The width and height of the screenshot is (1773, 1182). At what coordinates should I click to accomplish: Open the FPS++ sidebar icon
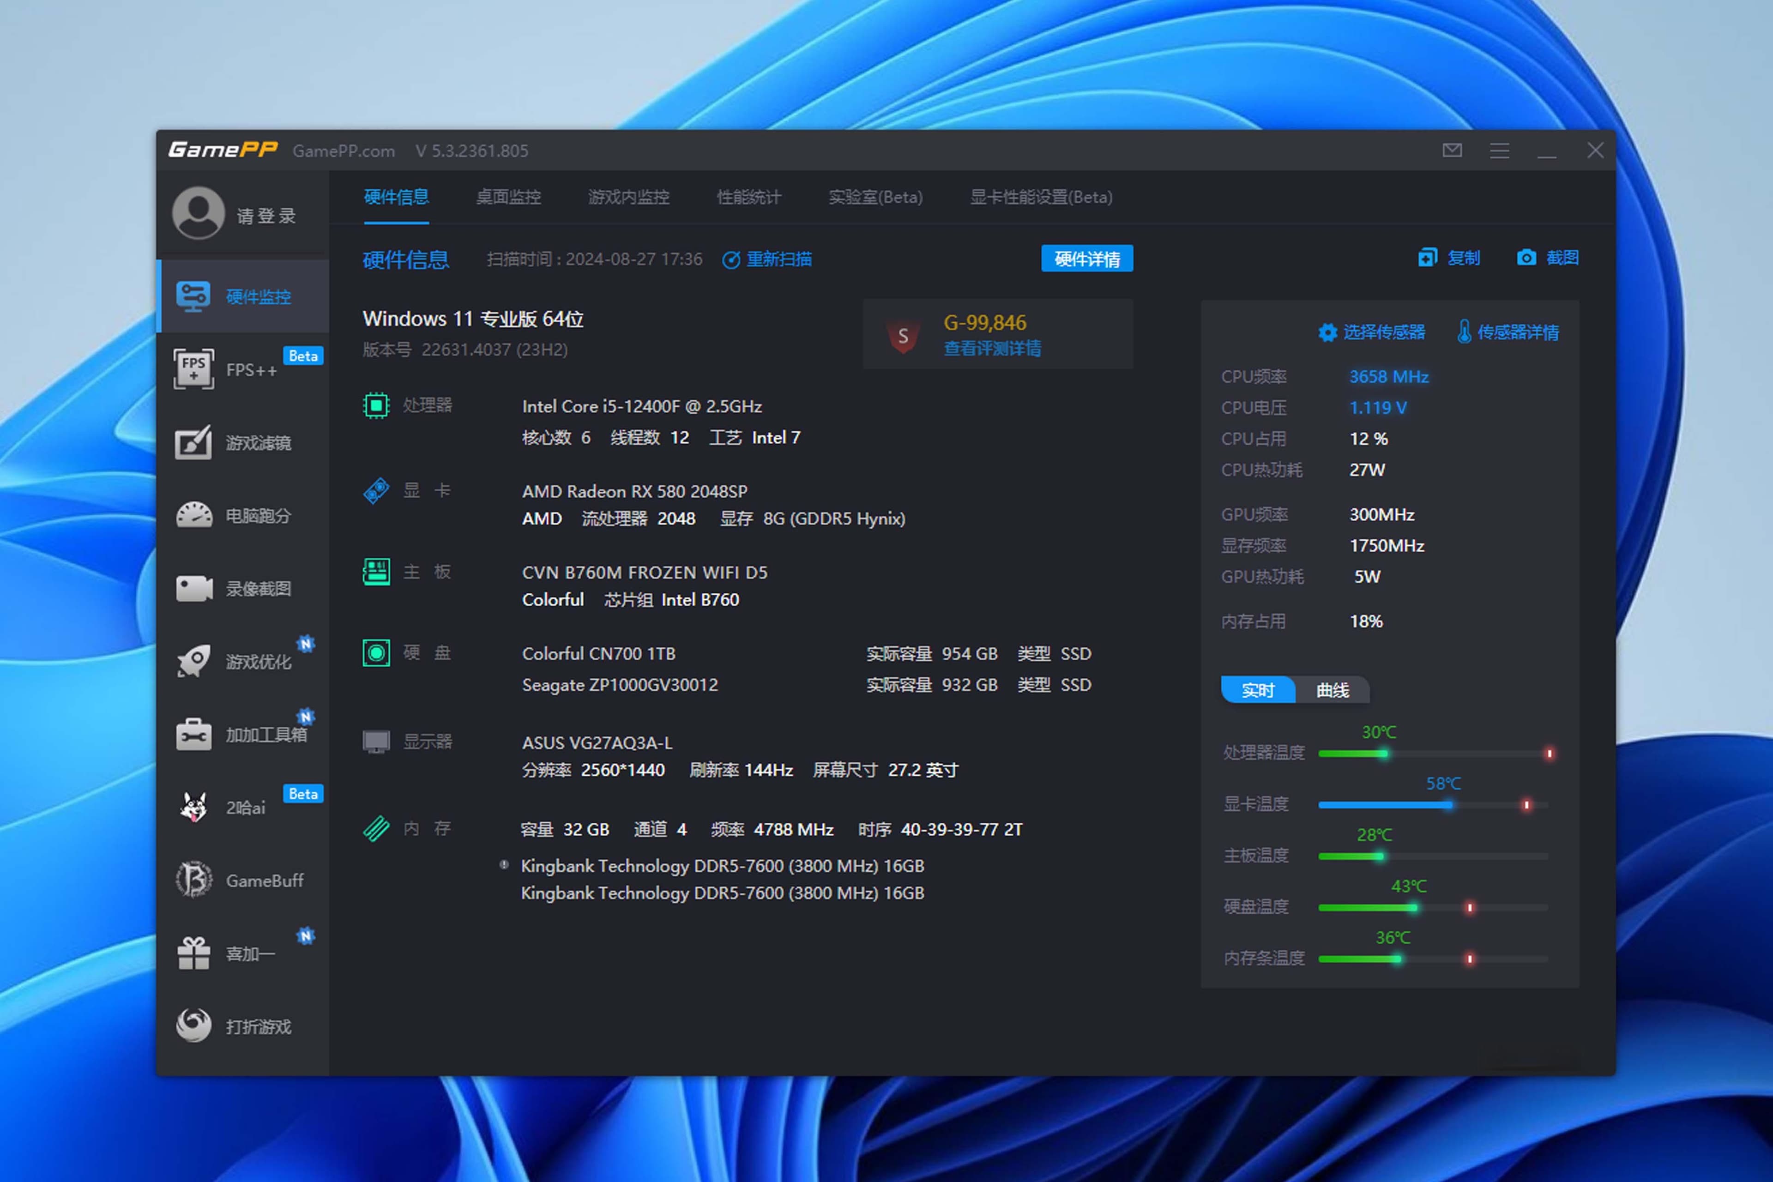194,368
